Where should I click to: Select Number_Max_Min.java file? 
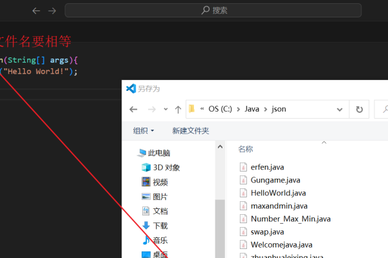(291, 219)
